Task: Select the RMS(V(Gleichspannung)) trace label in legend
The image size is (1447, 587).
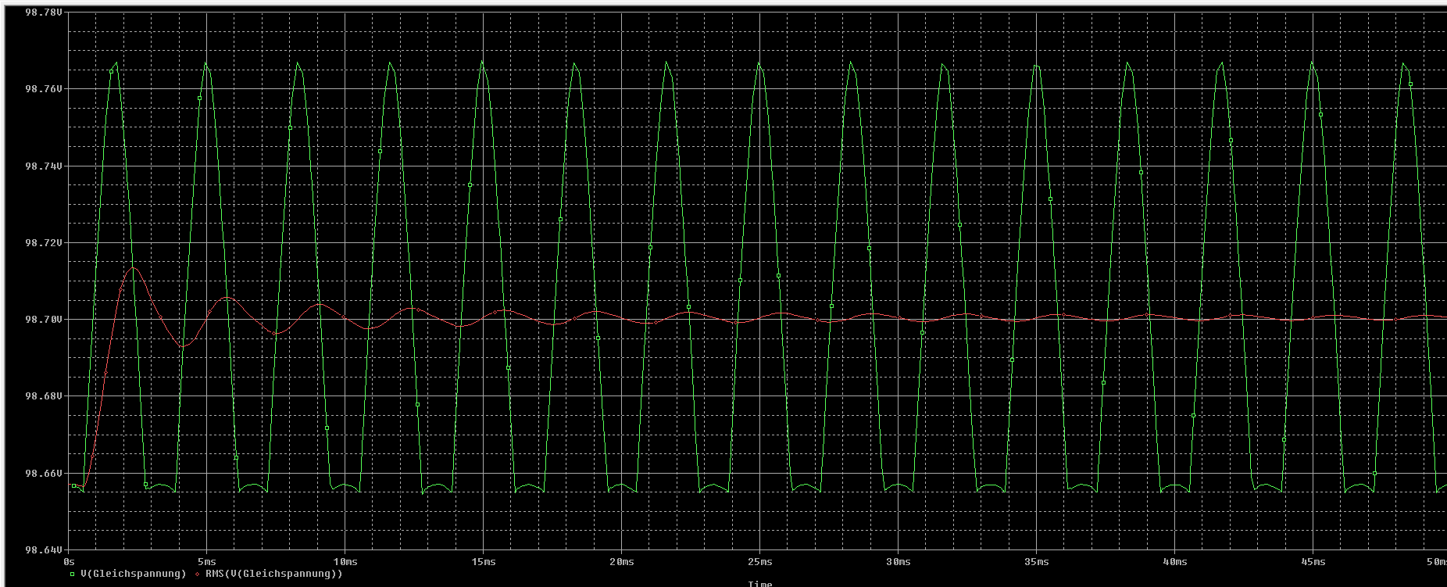Action: click(x=273, y=574)
